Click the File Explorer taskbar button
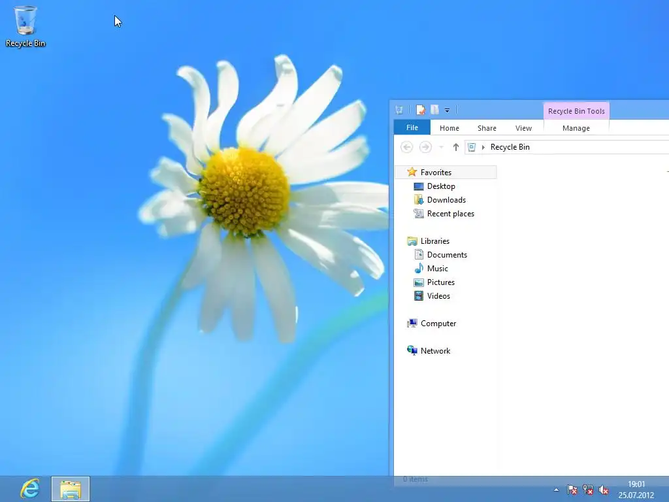 [71, 489]
